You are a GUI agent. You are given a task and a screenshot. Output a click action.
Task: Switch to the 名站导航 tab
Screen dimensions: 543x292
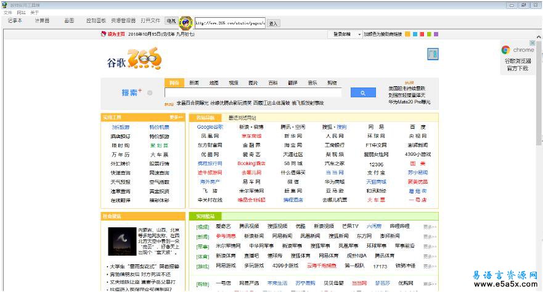pos(205,118)
